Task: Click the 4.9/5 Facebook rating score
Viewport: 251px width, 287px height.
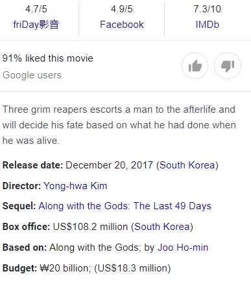Action: click(x=122, y=9)
